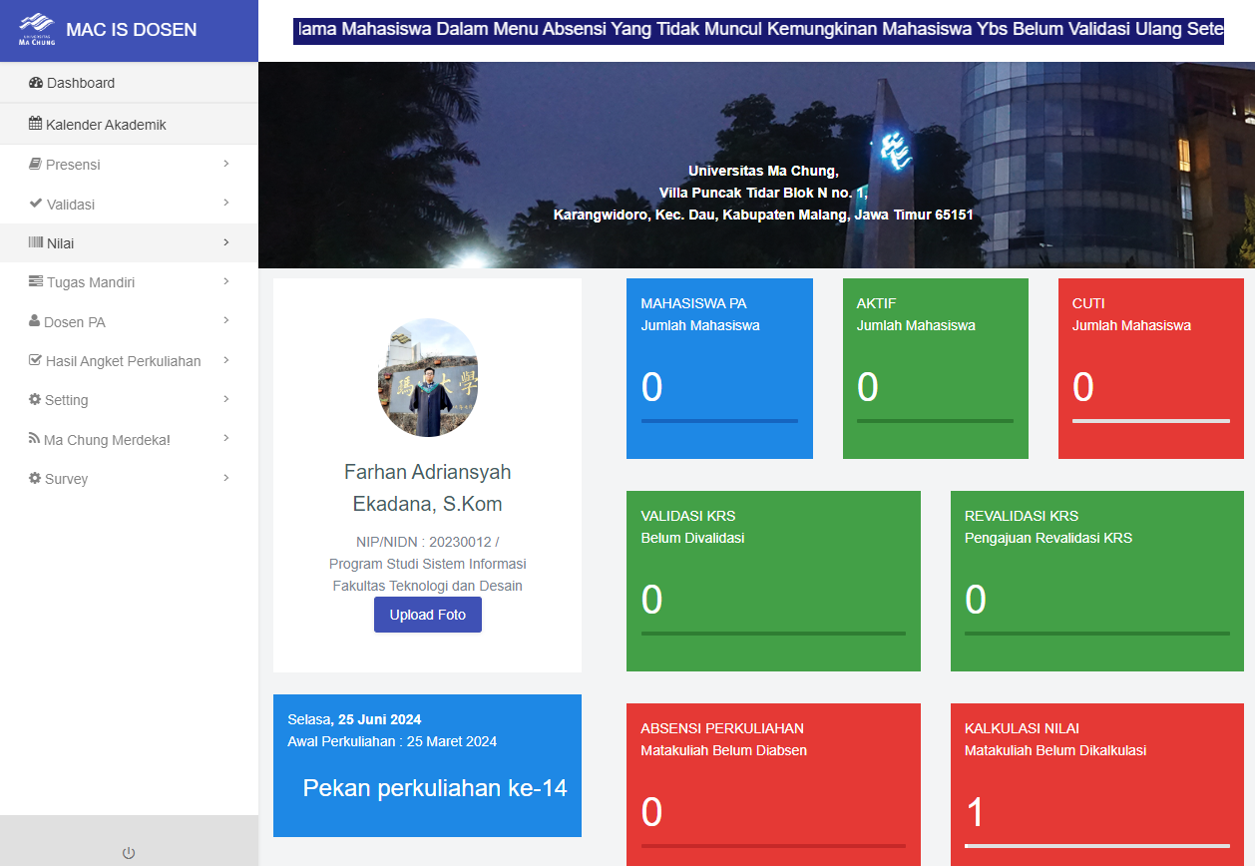Viewport: 1255px width, 866px height.
Task: Expand the Validasi submenu chevron
Action: pyautogui.click(x=226, y=203)
